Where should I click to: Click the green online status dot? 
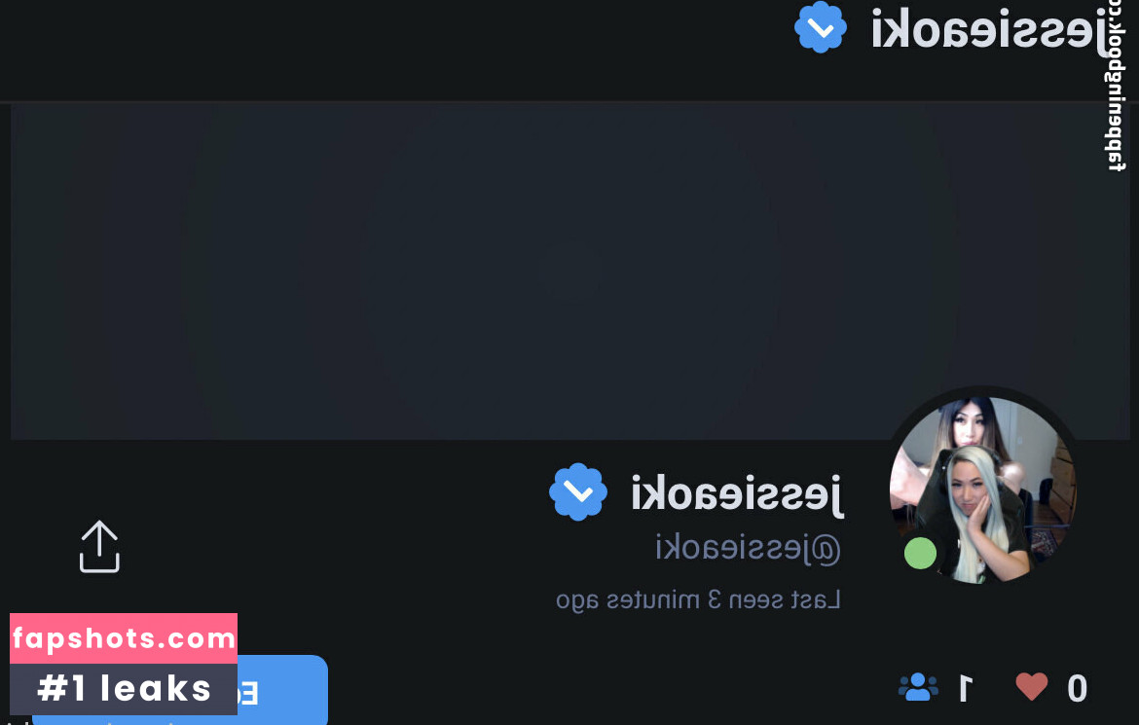point(920,553)
